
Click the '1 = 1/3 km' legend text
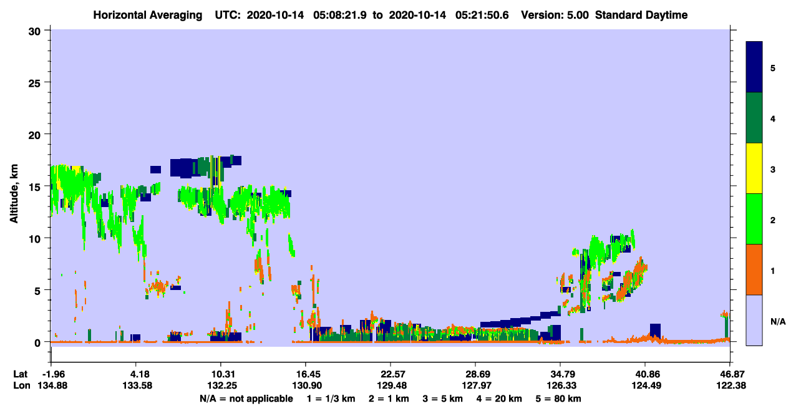pyautogui.click(x=331, y=398)
